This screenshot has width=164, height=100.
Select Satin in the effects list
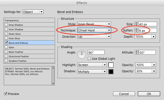(x=12, y=47)
